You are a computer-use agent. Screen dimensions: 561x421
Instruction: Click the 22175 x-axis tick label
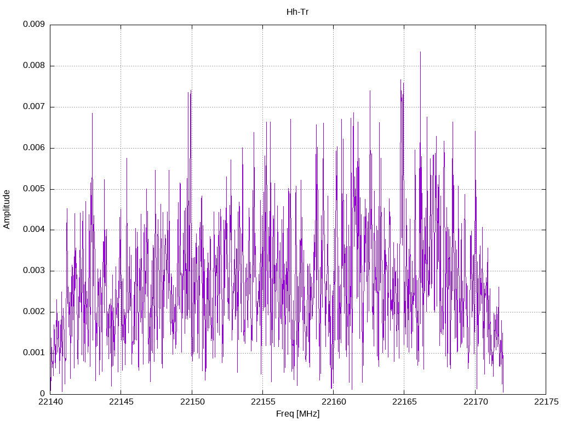[546, 402]
